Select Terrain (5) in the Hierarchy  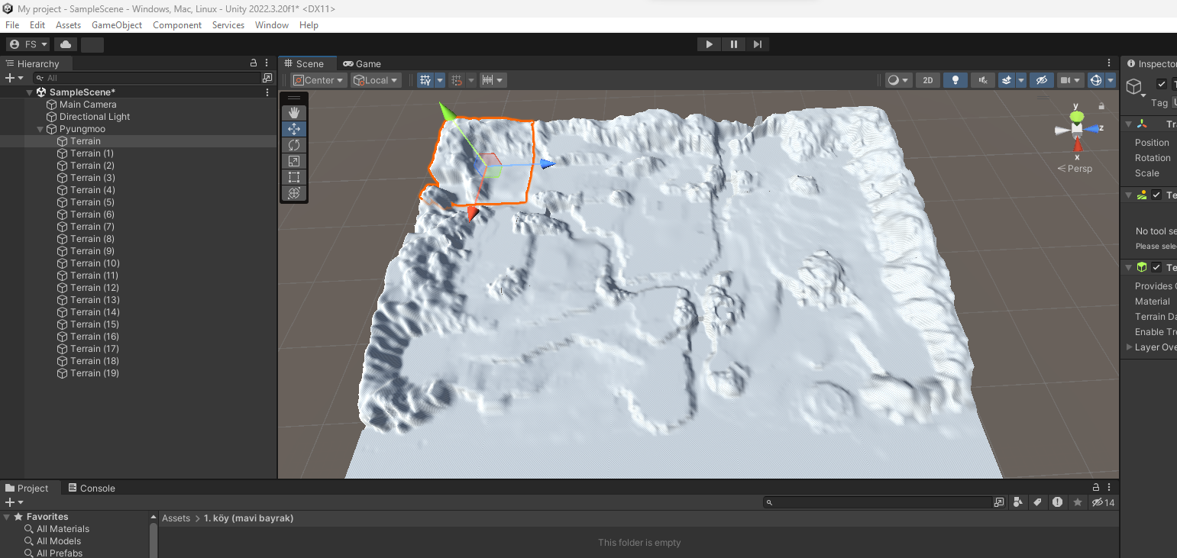[92, 202]
